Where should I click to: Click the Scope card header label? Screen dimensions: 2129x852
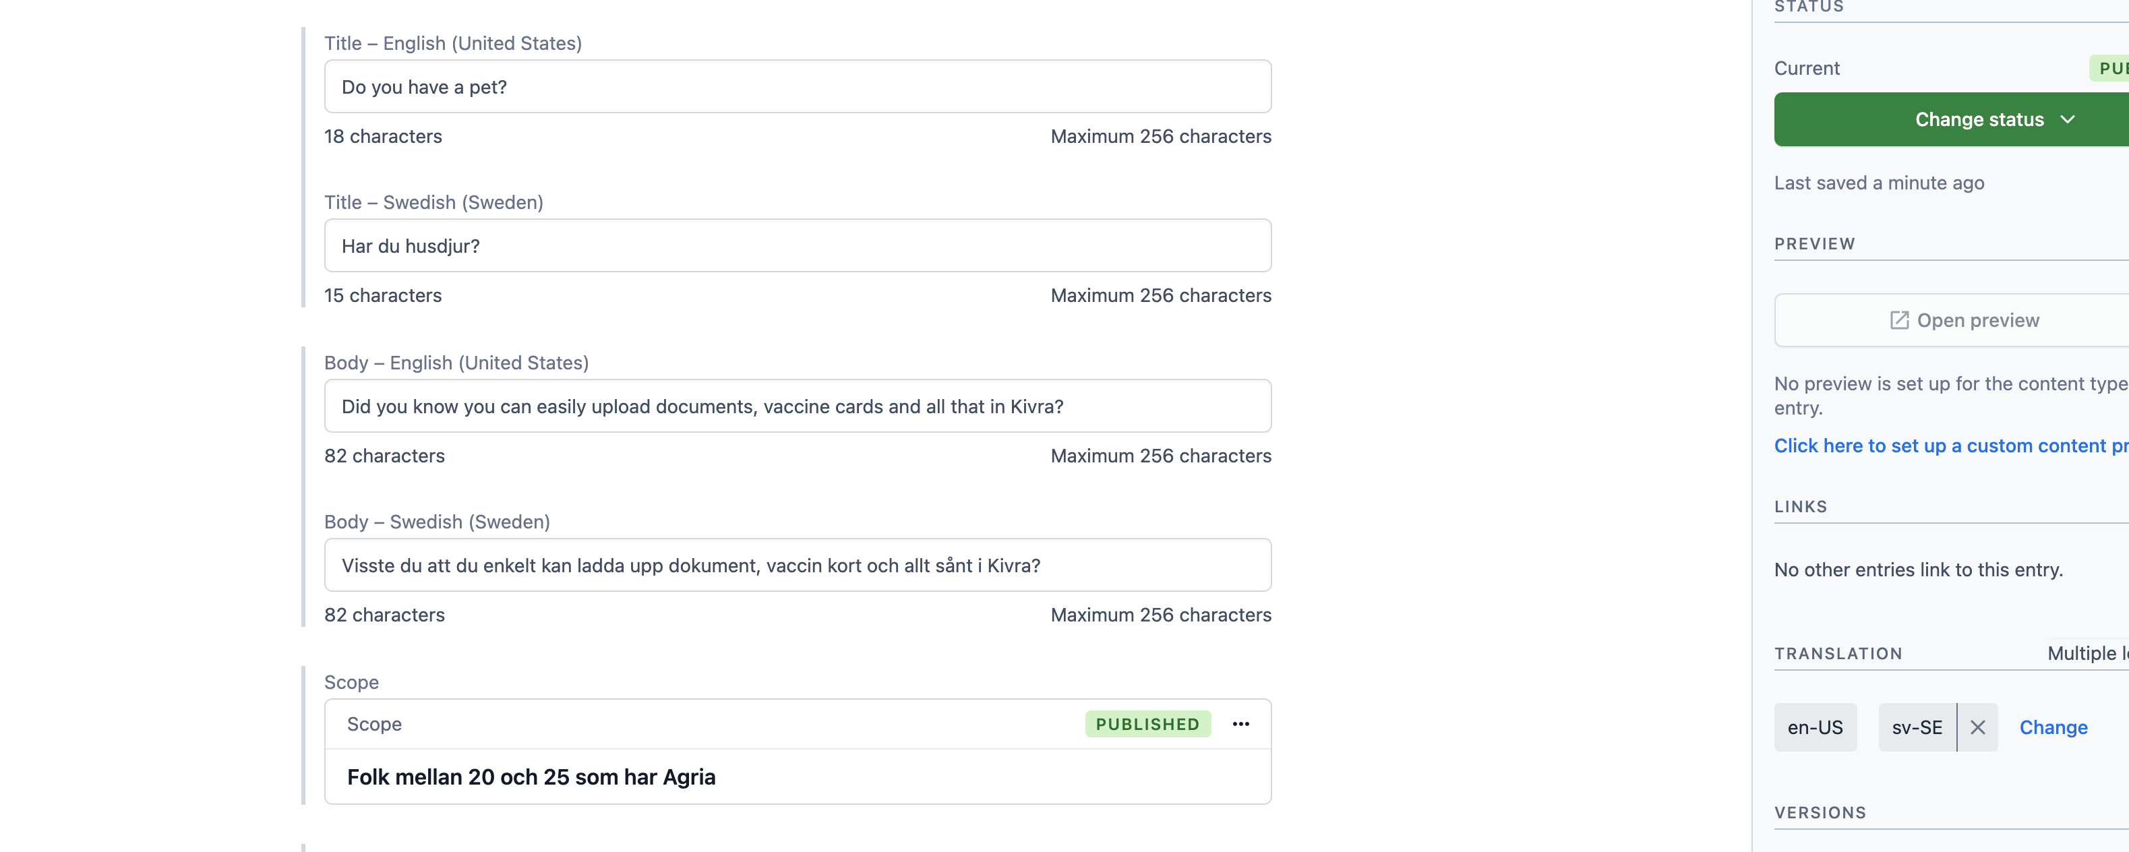point(374,724)
